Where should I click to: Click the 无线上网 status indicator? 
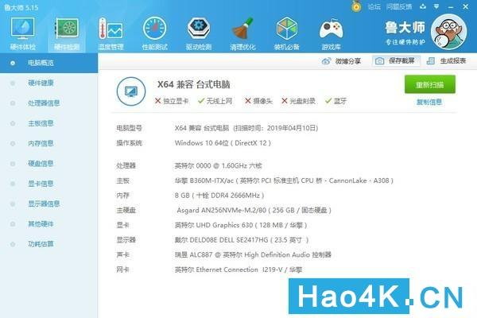pos(215,101)
